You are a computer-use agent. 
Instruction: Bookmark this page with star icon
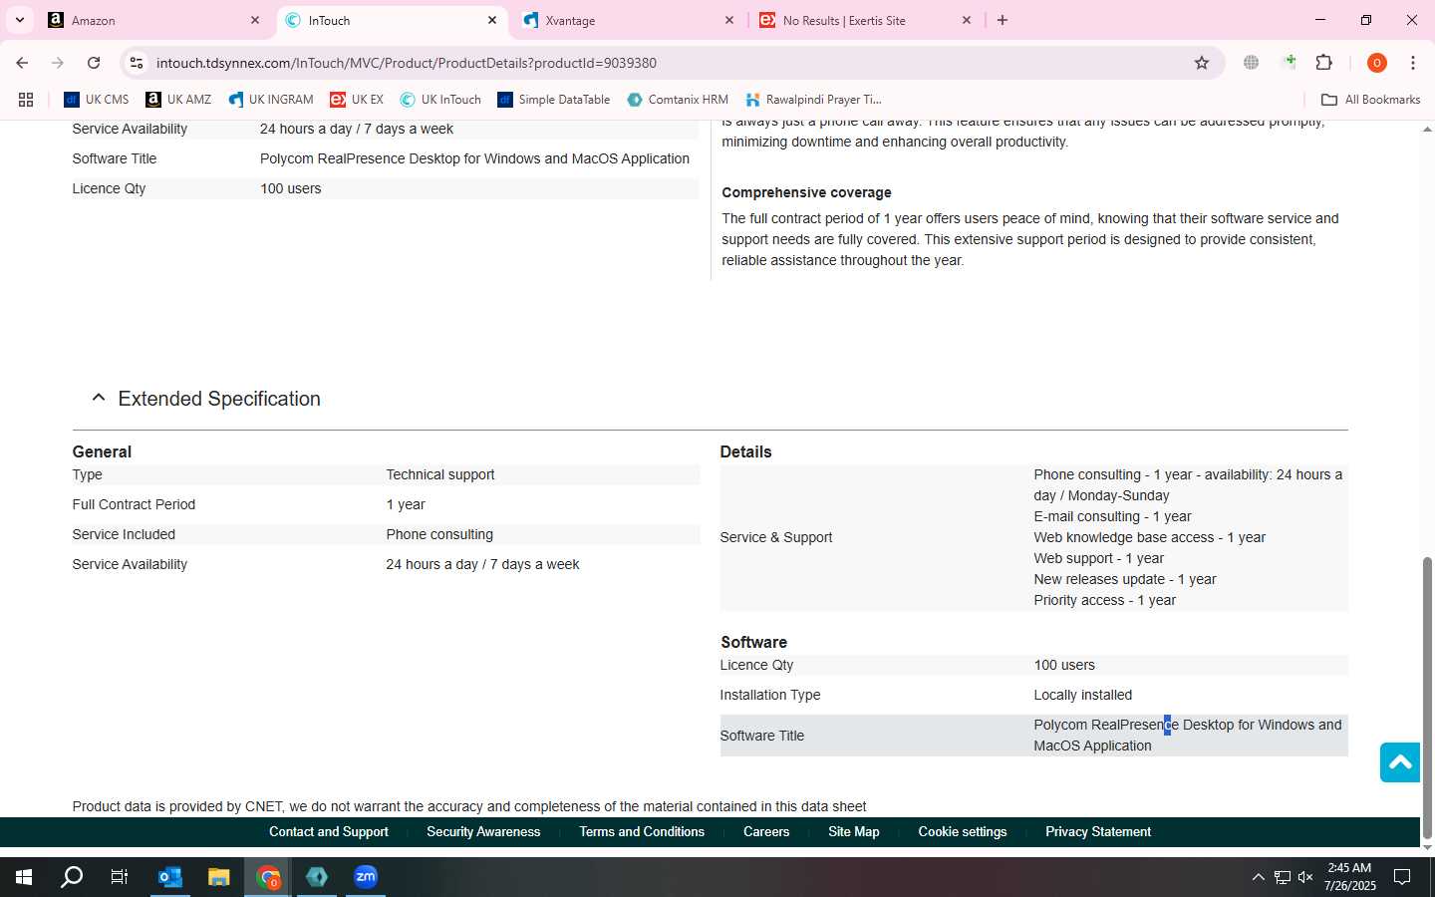(x=1202, y=63)
